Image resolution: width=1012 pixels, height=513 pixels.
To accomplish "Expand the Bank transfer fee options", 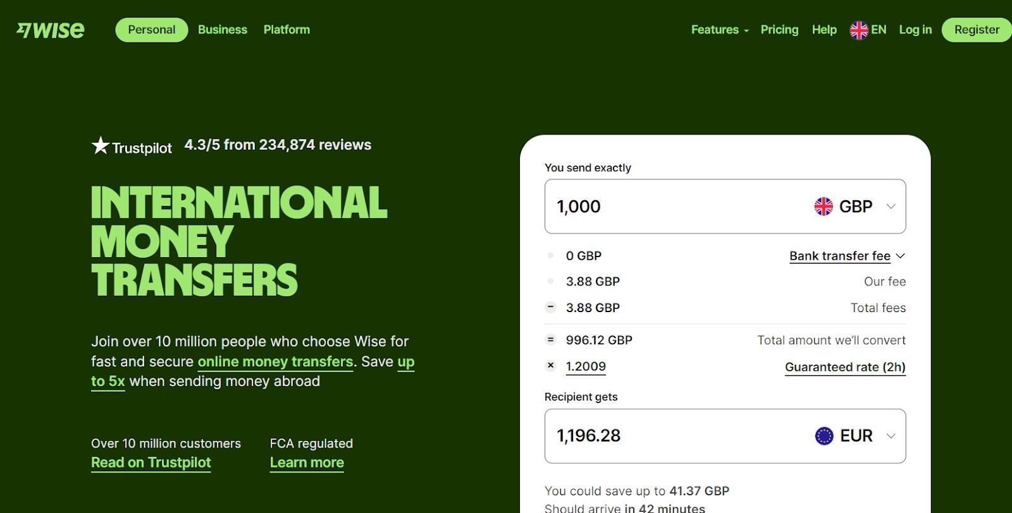I will [848, 256].
